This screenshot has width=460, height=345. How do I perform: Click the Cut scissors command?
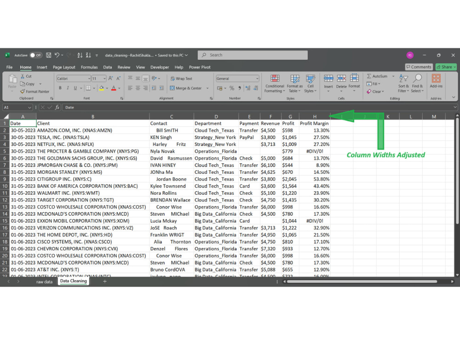point(26,76)
